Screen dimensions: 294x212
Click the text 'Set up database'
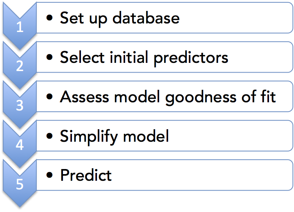coord(119,18)
